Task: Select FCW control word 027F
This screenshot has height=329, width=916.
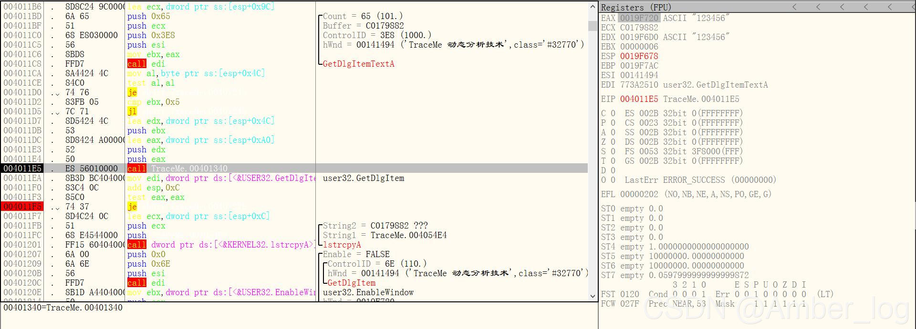Action: [630, 304]
